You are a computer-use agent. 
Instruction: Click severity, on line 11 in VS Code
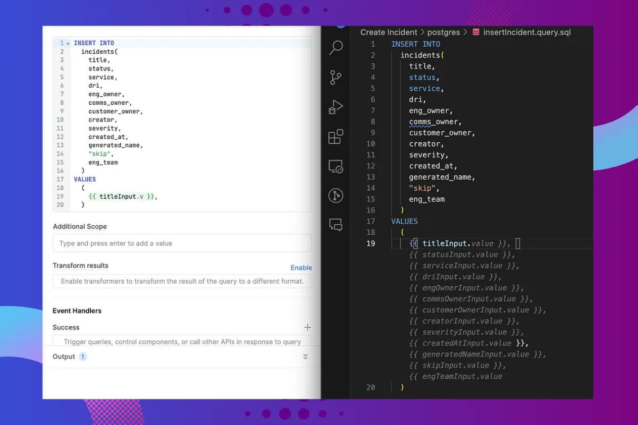pyautogui.click(x=429, y=155)
